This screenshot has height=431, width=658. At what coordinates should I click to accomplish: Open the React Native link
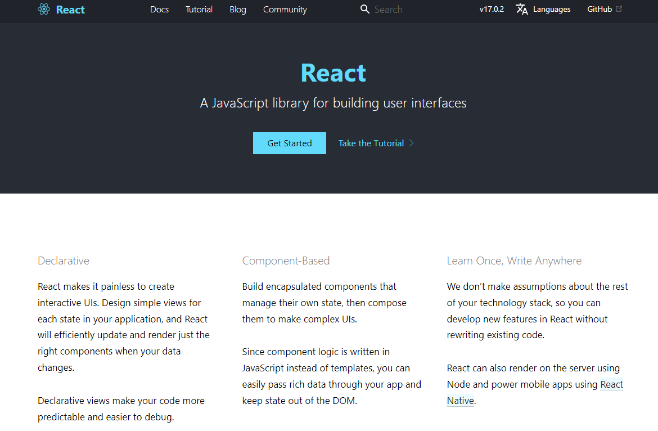coord(611,384)
